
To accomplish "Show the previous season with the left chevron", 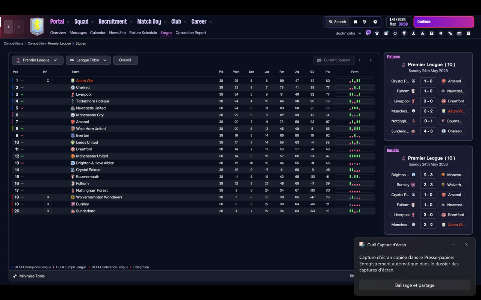I will coord(360,60).
